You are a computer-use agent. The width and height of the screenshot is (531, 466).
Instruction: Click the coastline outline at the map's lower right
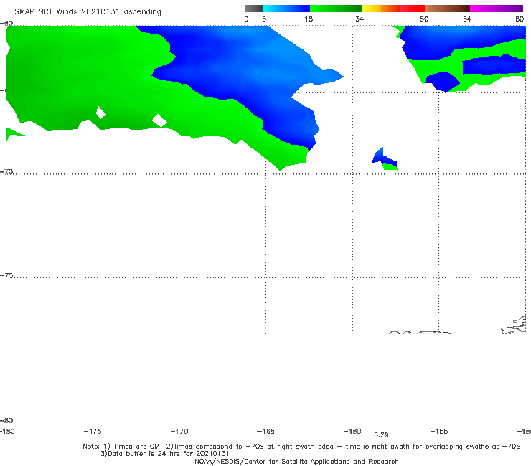(x=514, y=325)
